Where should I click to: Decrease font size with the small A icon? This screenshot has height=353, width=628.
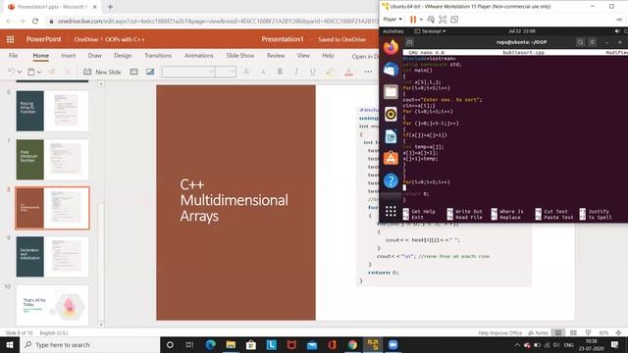[x=263, y=72]
